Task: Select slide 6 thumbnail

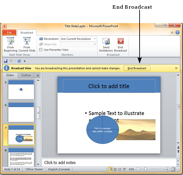Action: coord(21,112)
